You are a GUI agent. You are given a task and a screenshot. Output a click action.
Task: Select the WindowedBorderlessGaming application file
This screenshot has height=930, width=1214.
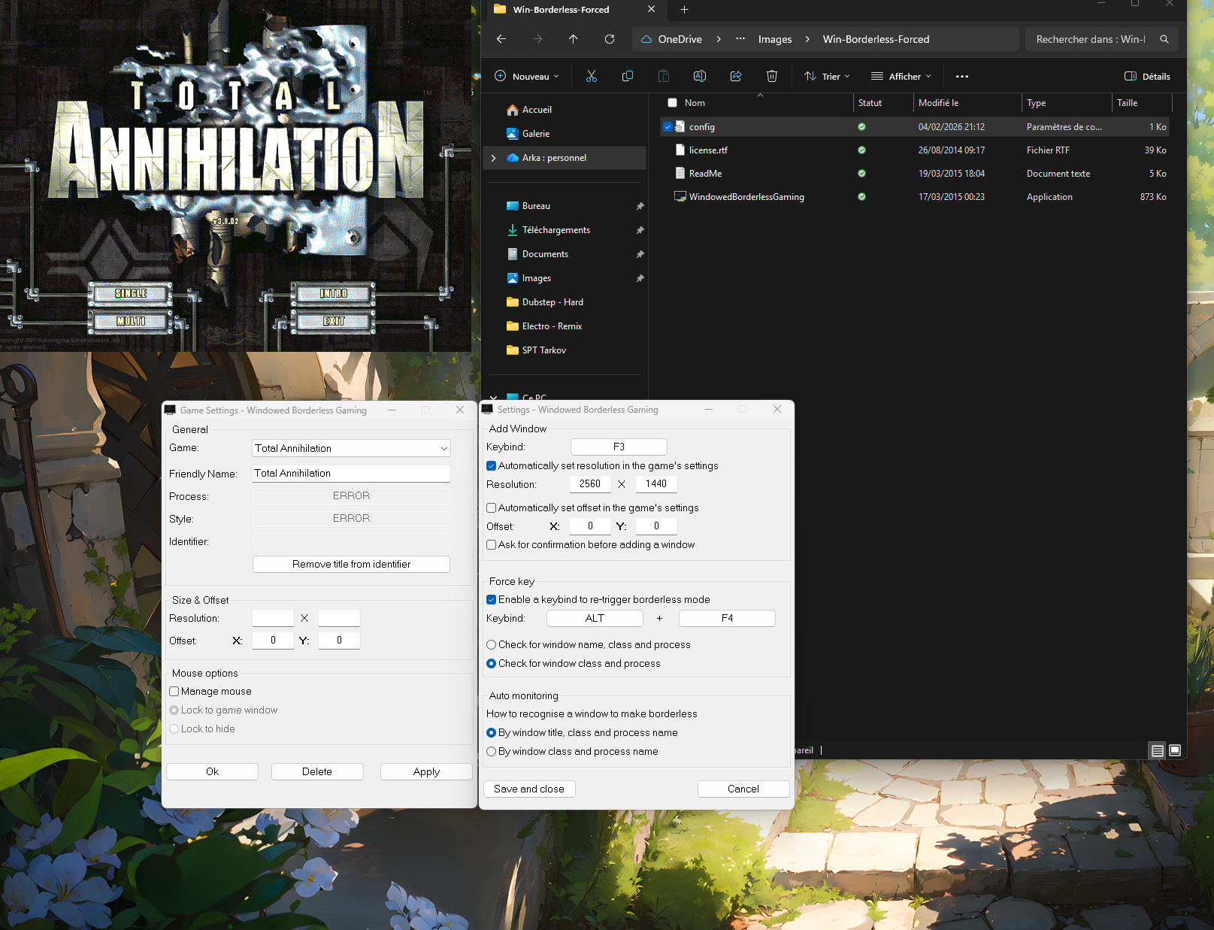tap(746, 197)
